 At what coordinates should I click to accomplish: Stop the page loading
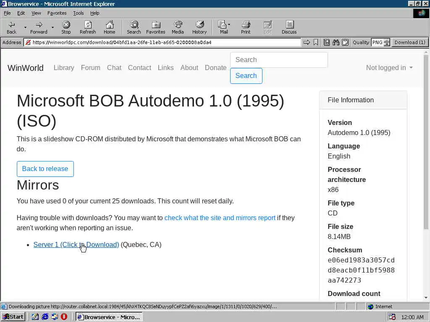coord(66,27)
